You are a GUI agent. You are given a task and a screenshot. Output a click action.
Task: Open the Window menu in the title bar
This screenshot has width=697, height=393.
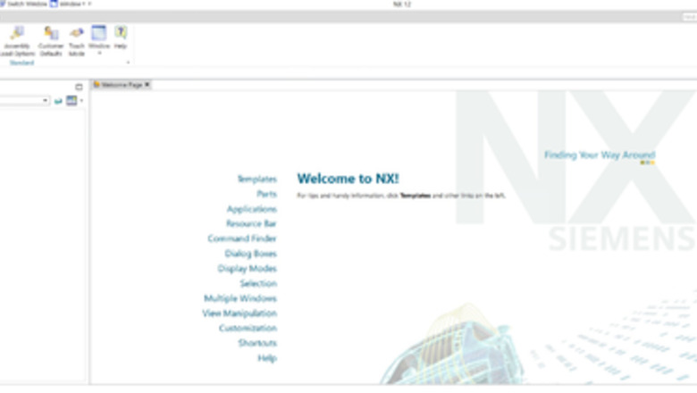[70, 4]
